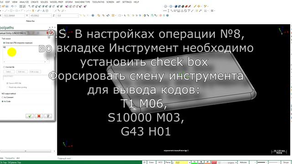292x164 pixels.
Task: Click the question mark help button in dialog
Action: click(48, 116)
